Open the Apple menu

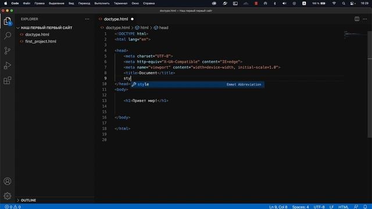pyautogui.click(x=5, y=3)
